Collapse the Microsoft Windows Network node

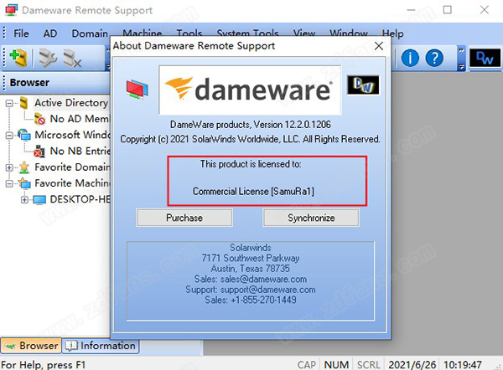point(9,135)
